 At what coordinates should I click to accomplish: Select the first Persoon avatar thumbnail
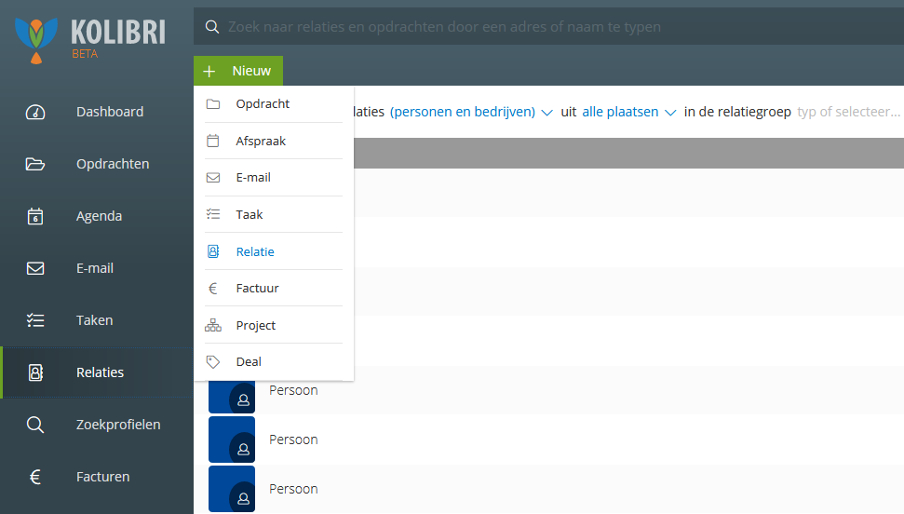[232, 397]
